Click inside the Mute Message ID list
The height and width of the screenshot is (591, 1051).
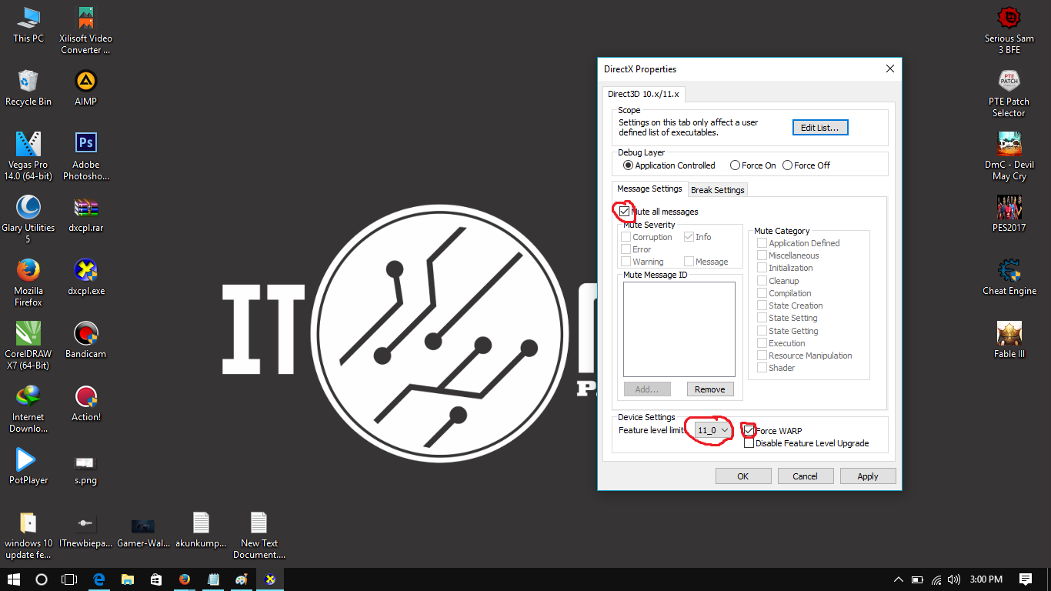pos(679,329)
